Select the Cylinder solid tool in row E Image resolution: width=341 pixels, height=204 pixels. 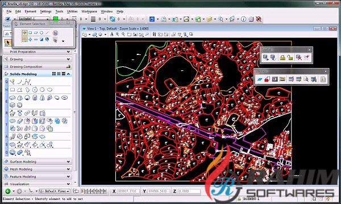coord(35,98)
